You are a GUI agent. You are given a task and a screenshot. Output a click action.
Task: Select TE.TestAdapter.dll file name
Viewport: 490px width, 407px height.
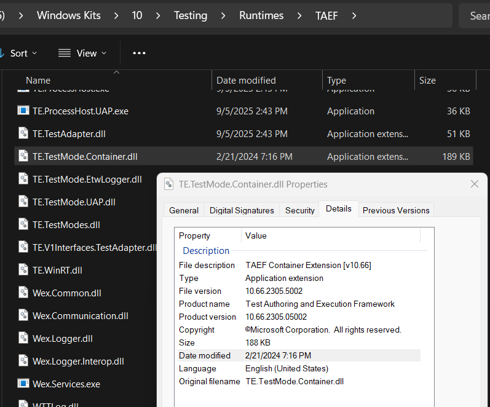pyautogui.click(x=69, y=134)
